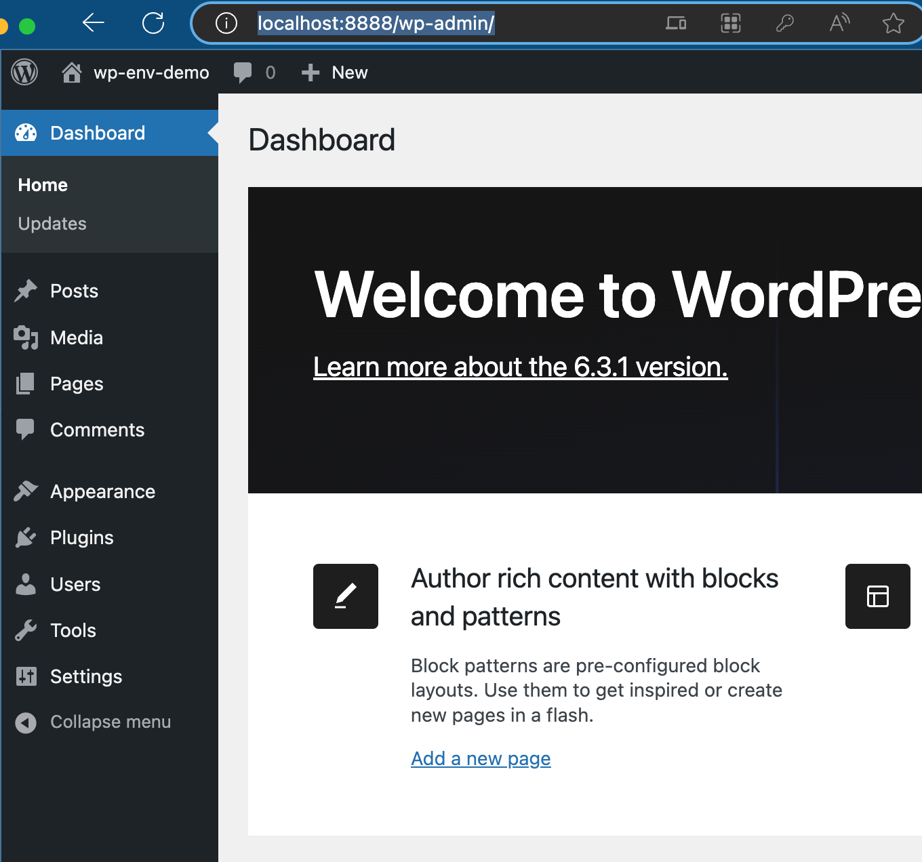This screenshot has height=862, width=922.
Task: Click the address bar URL field
Action: [376, 24]
